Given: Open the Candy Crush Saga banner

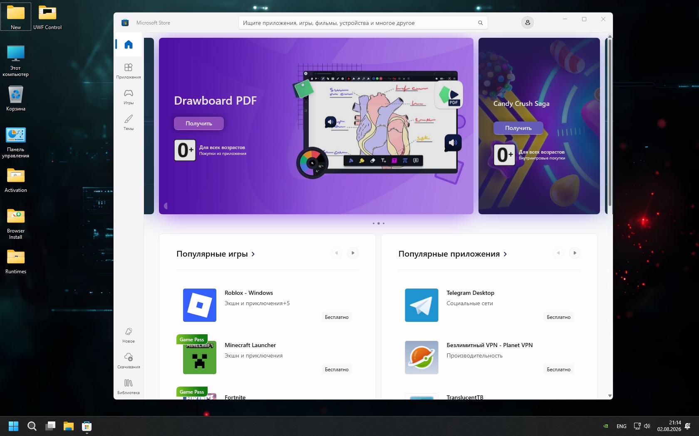Looking at the screenshot, I should [539, 126].
